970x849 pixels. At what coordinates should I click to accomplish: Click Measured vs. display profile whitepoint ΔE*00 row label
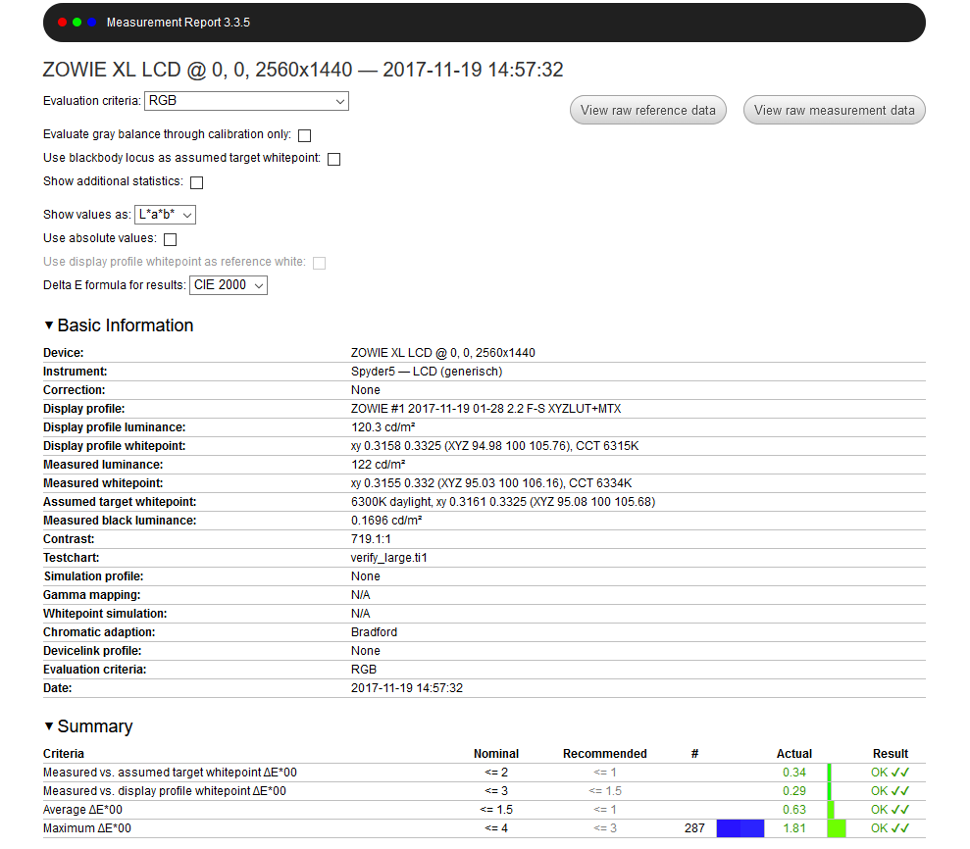[165, 790]
